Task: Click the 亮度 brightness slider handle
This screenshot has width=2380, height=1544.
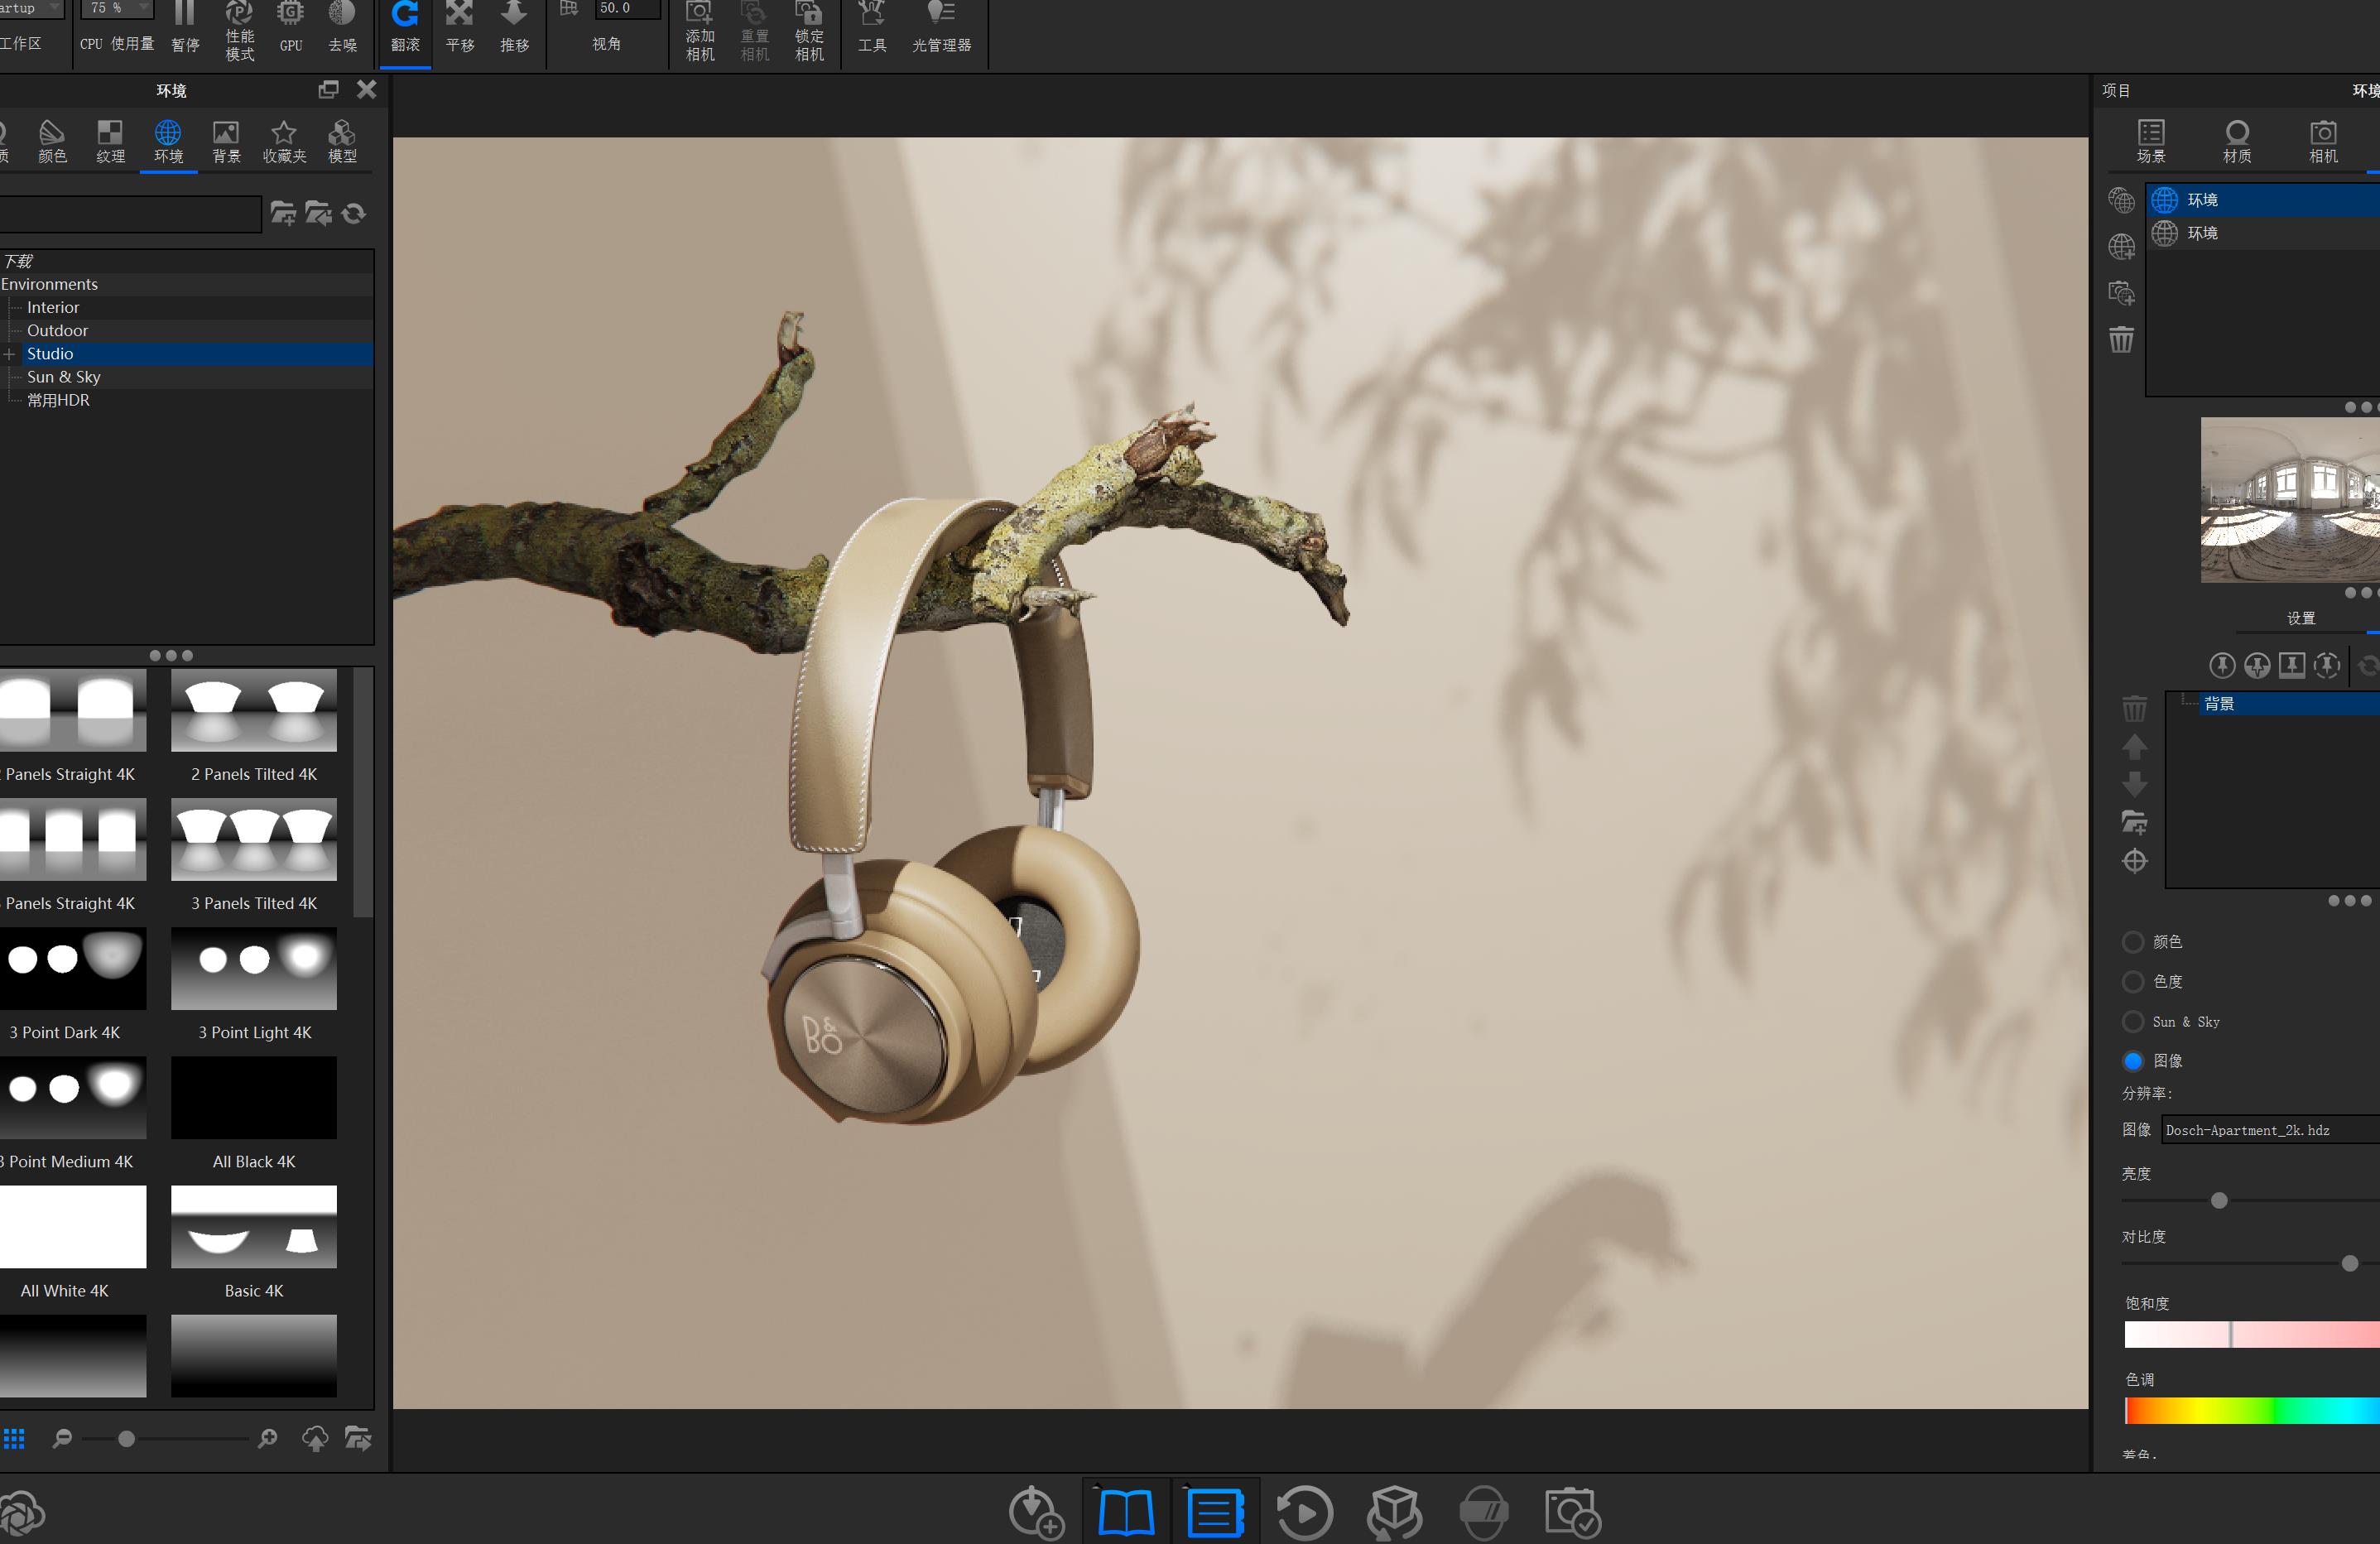Action: tap(2219, 1200)
